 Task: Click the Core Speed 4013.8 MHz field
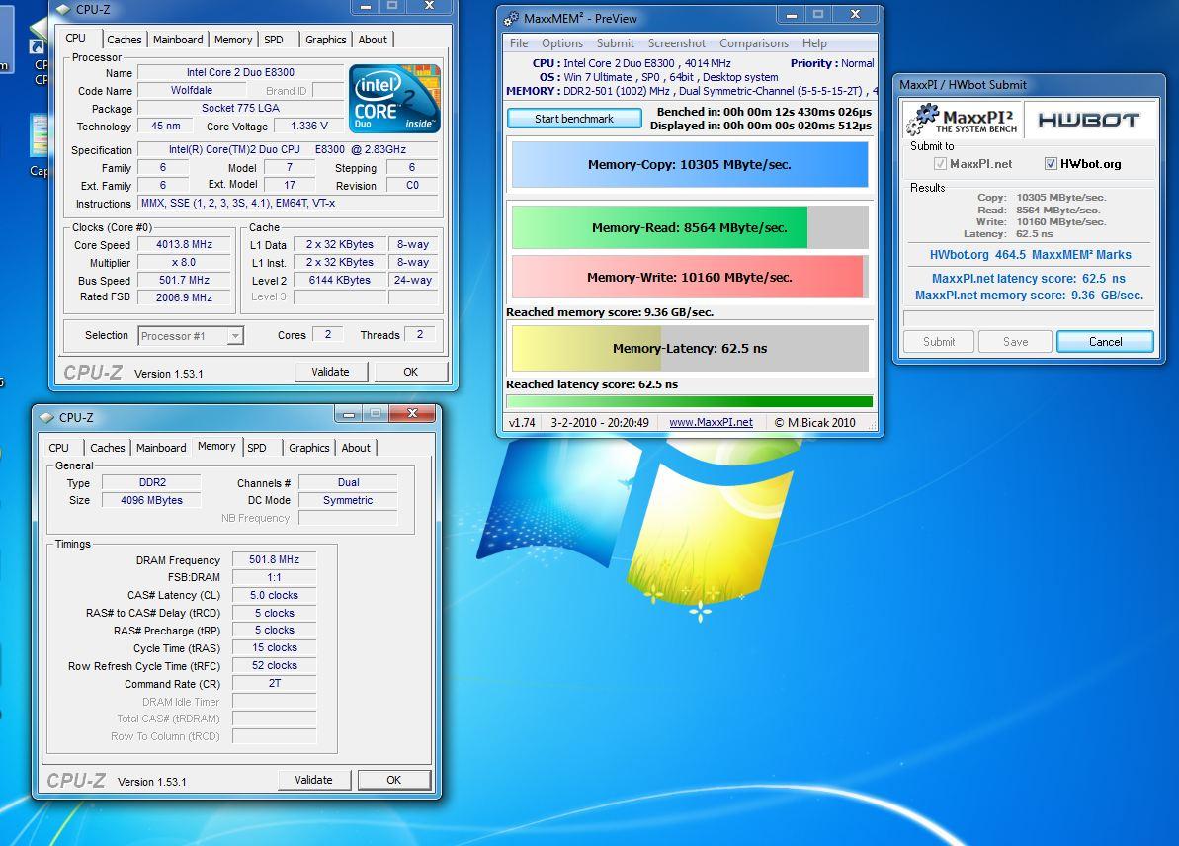(184, 244)
